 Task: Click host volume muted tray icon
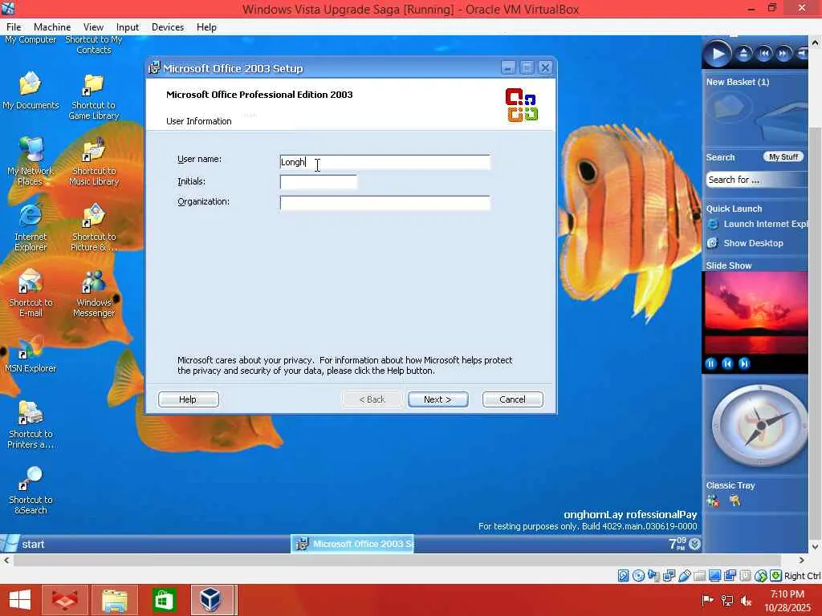[746, 601]
